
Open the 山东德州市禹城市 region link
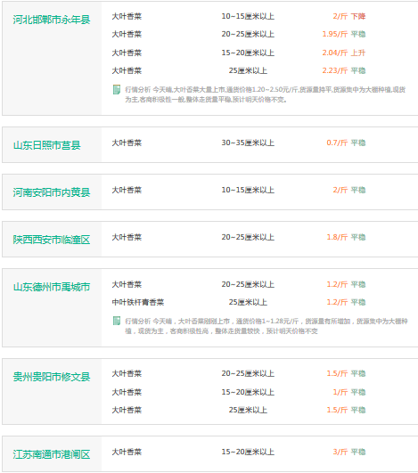[x=52, y=287]
